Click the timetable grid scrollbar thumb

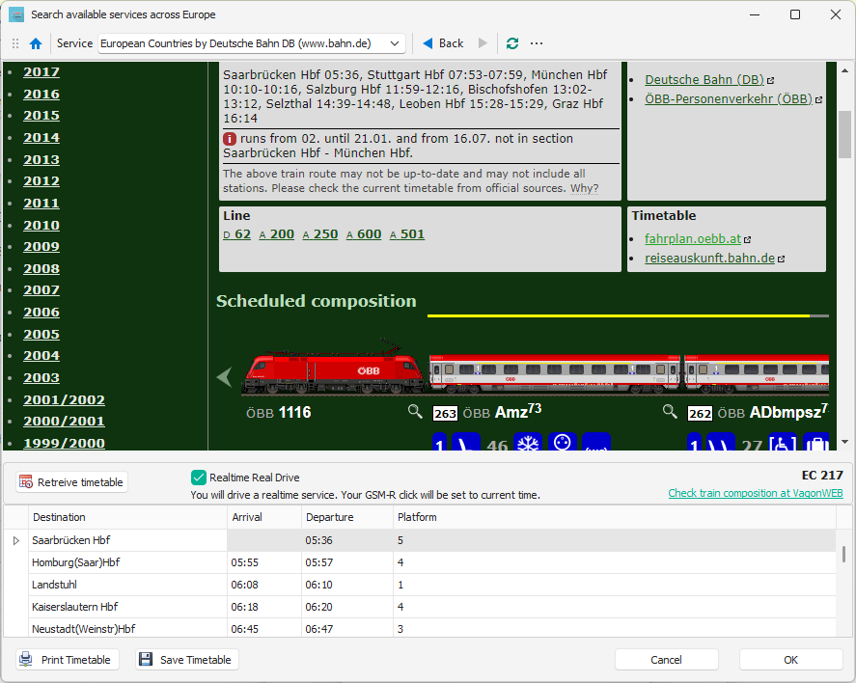[844, 555]
